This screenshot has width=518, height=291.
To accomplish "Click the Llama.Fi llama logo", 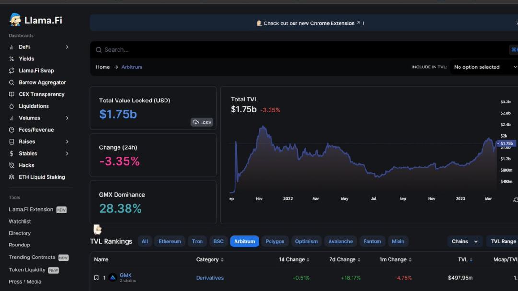I will tap(15, 20).
